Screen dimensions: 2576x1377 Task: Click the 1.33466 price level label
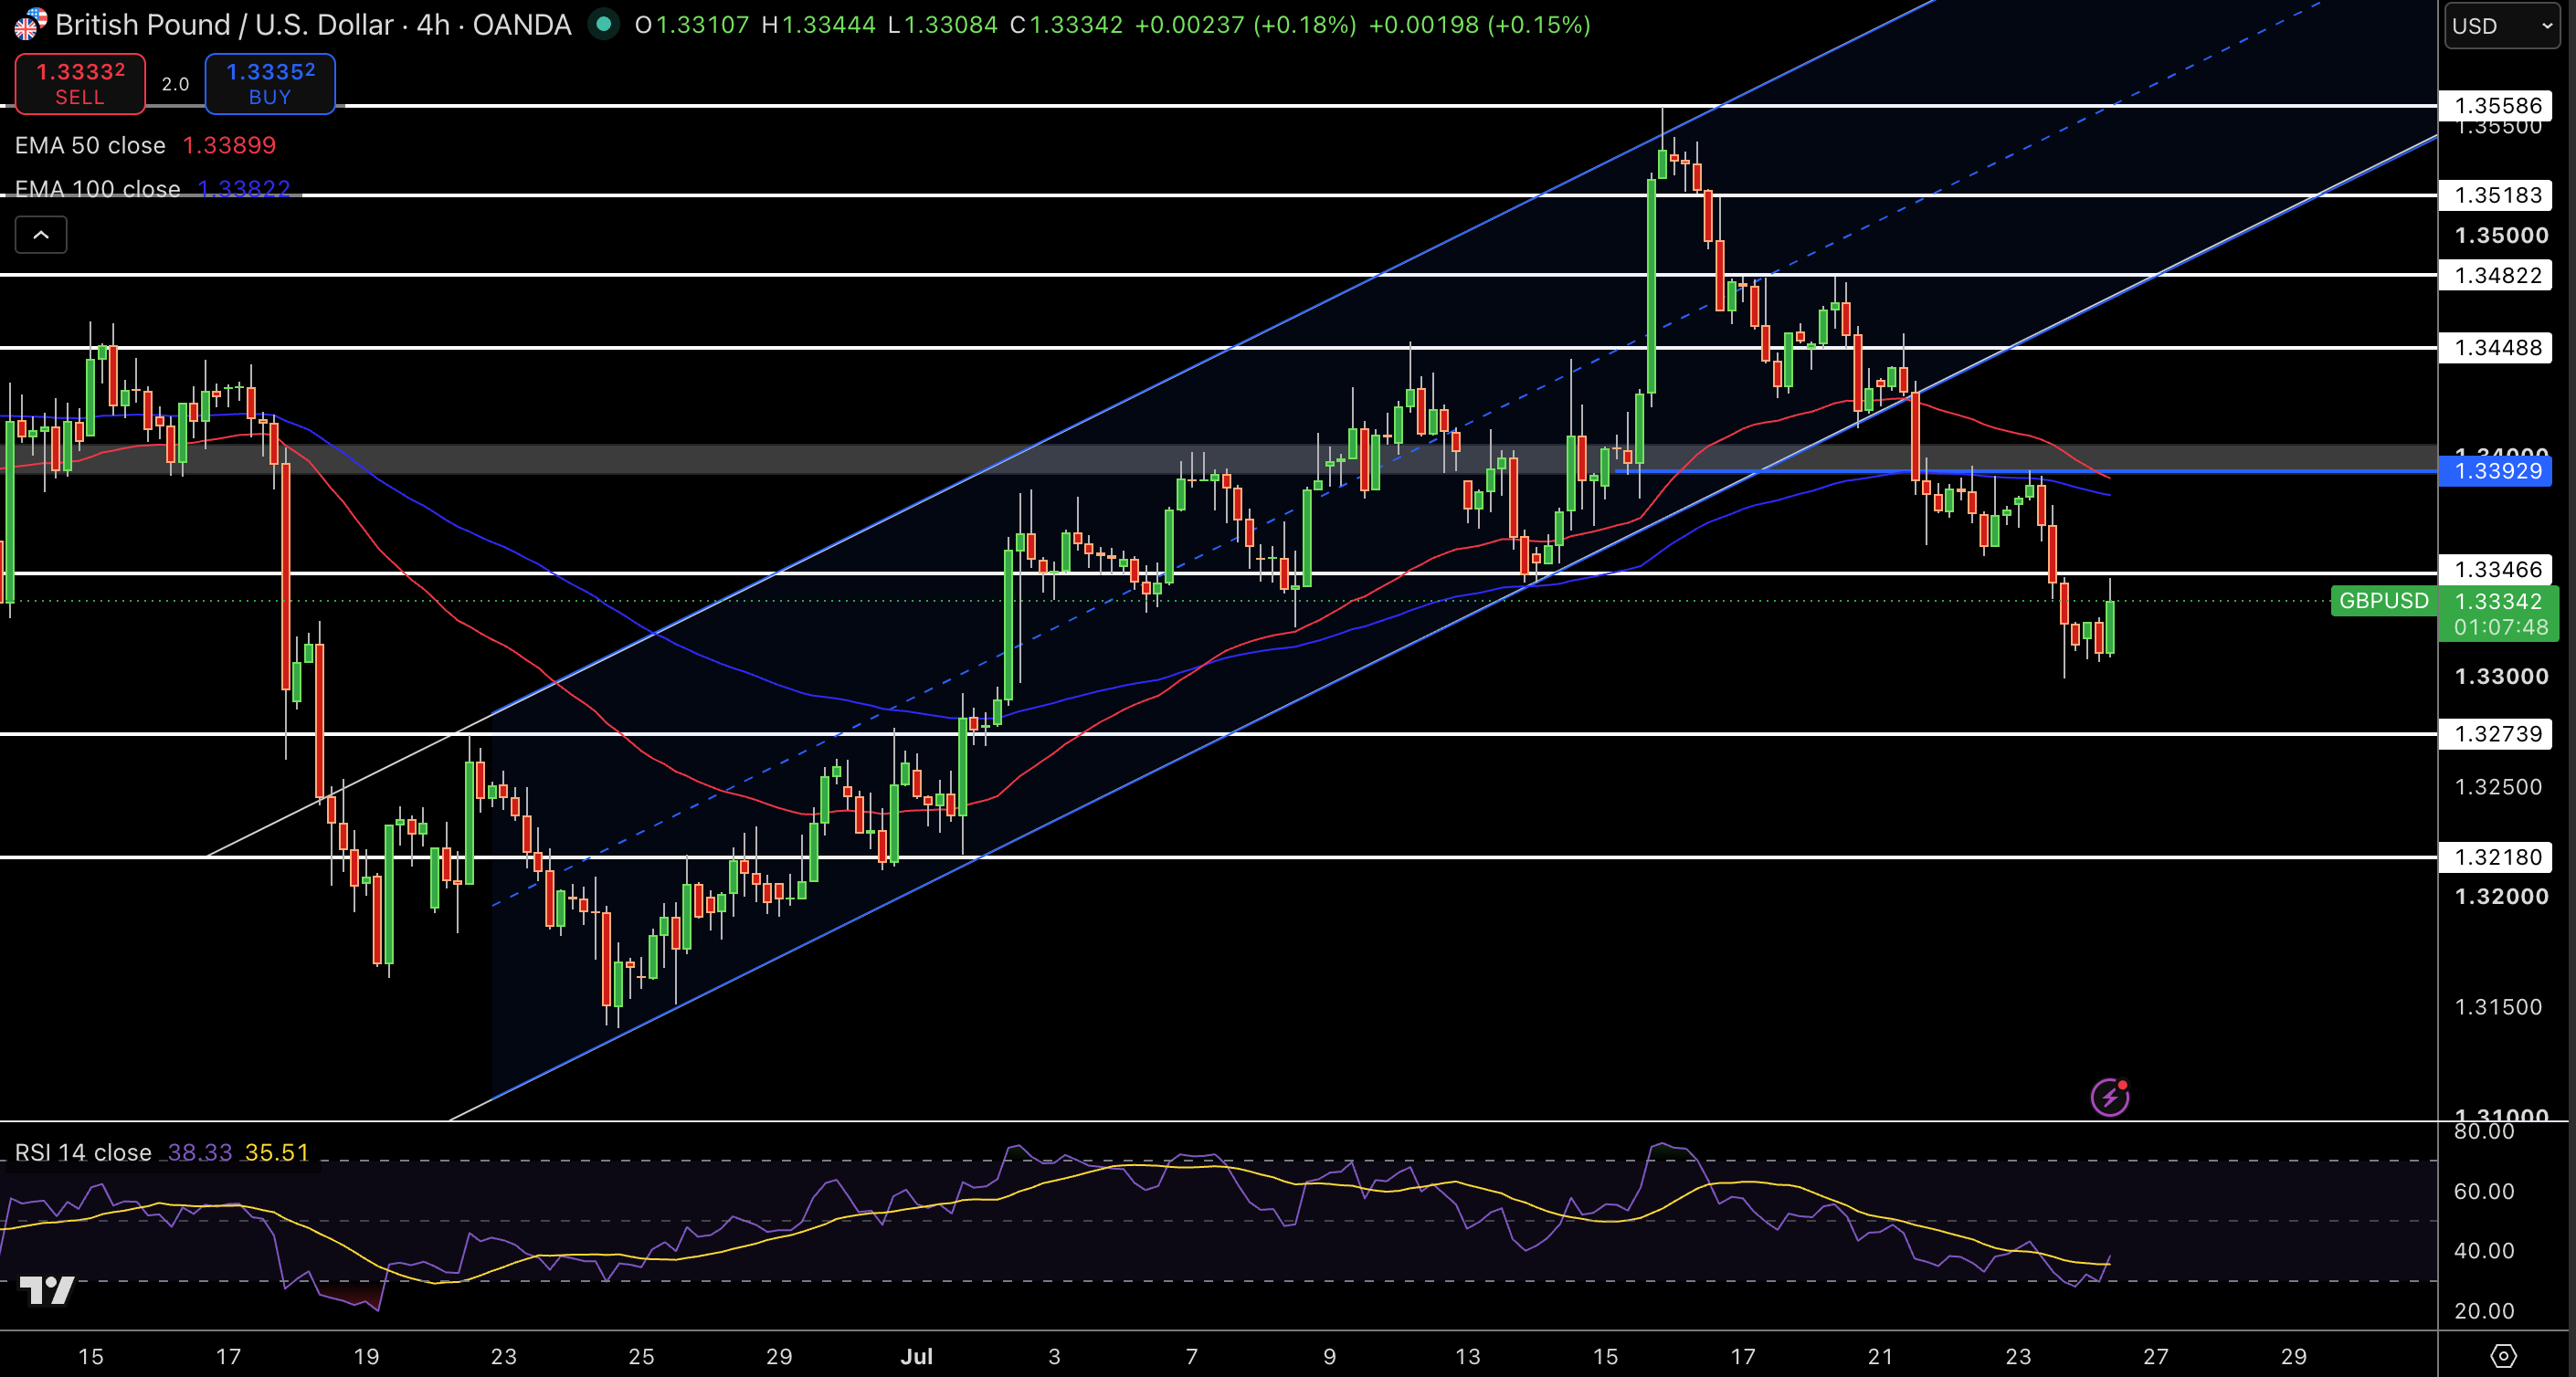[2497, 570]
